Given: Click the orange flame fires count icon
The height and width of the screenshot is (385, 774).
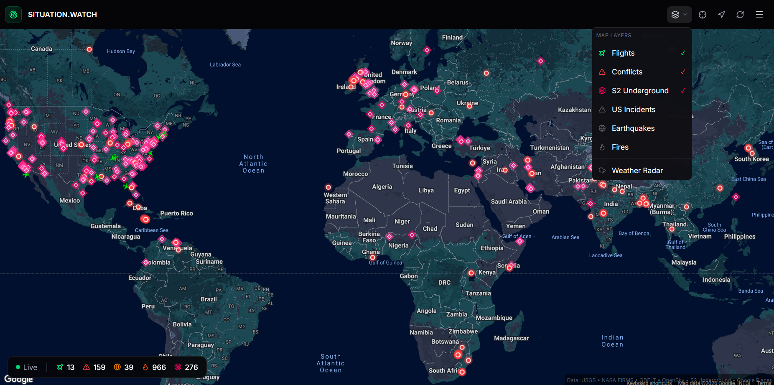Looking at the screenshot, I should click(x=145, y=367).
